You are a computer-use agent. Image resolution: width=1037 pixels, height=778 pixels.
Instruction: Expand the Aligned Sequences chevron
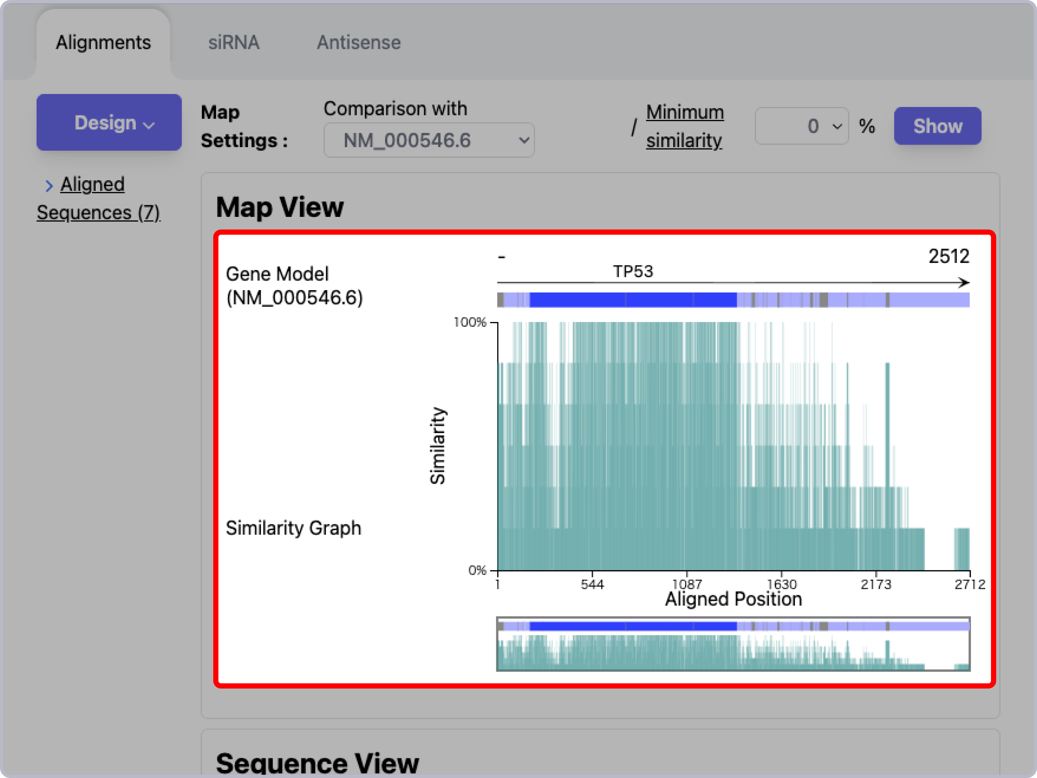49,186
